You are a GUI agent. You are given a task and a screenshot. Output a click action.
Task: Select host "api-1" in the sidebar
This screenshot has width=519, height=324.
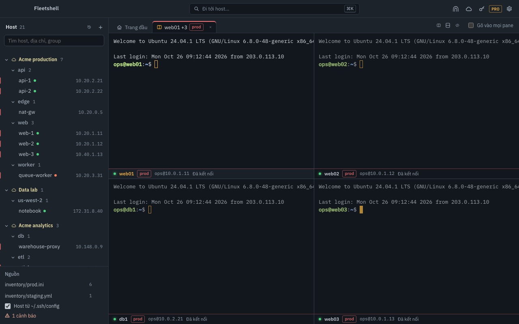(x=54, y=81)
